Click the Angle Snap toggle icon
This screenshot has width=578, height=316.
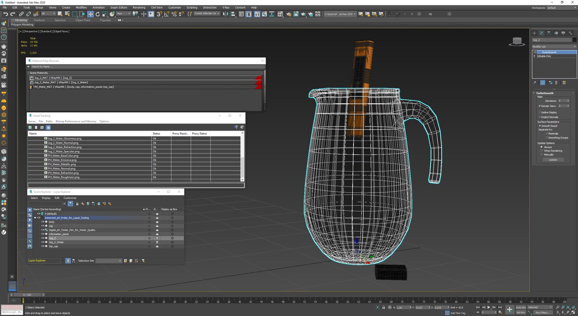[x=166, y=14]
